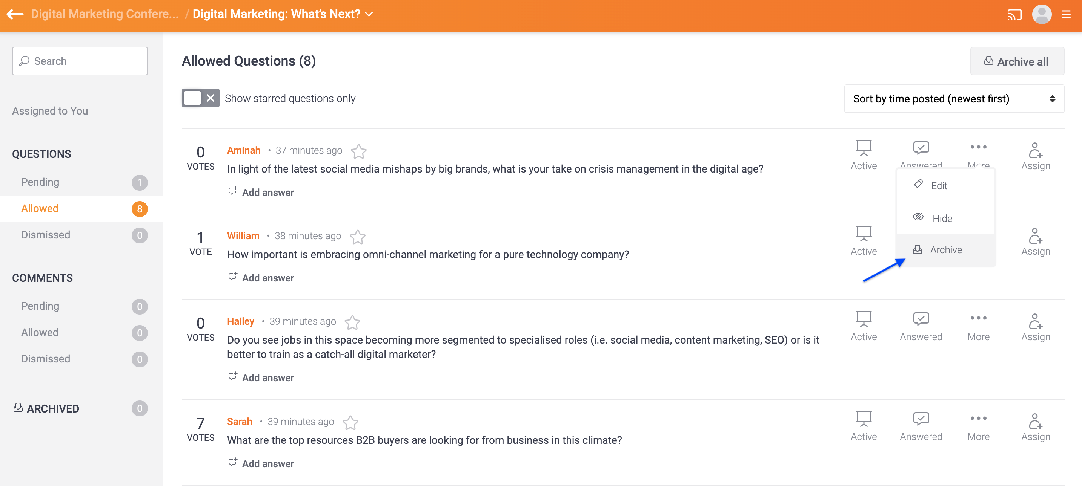
Task: Expand the session title dropdown chevron
Action: (369, 14)
